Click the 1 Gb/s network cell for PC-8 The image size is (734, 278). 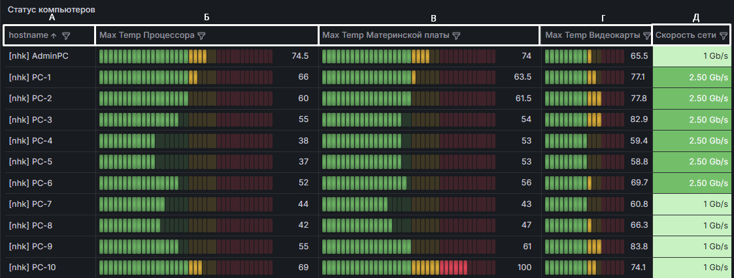(692, 225)
